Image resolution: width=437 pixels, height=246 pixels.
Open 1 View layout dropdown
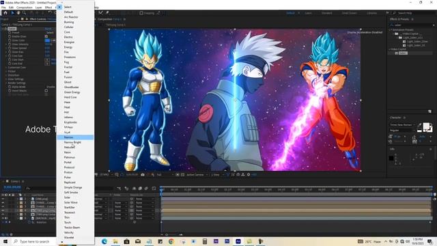(x=216, y=175)
